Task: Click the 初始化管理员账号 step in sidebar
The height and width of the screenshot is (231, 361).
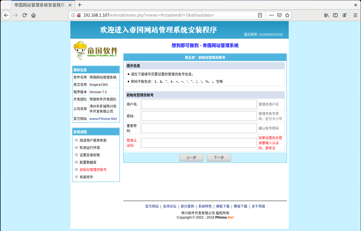Action: 93,170
